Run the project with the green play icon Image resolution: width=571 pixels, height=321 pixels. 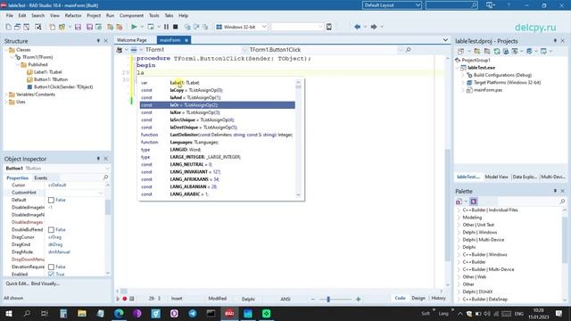point(134,27)
